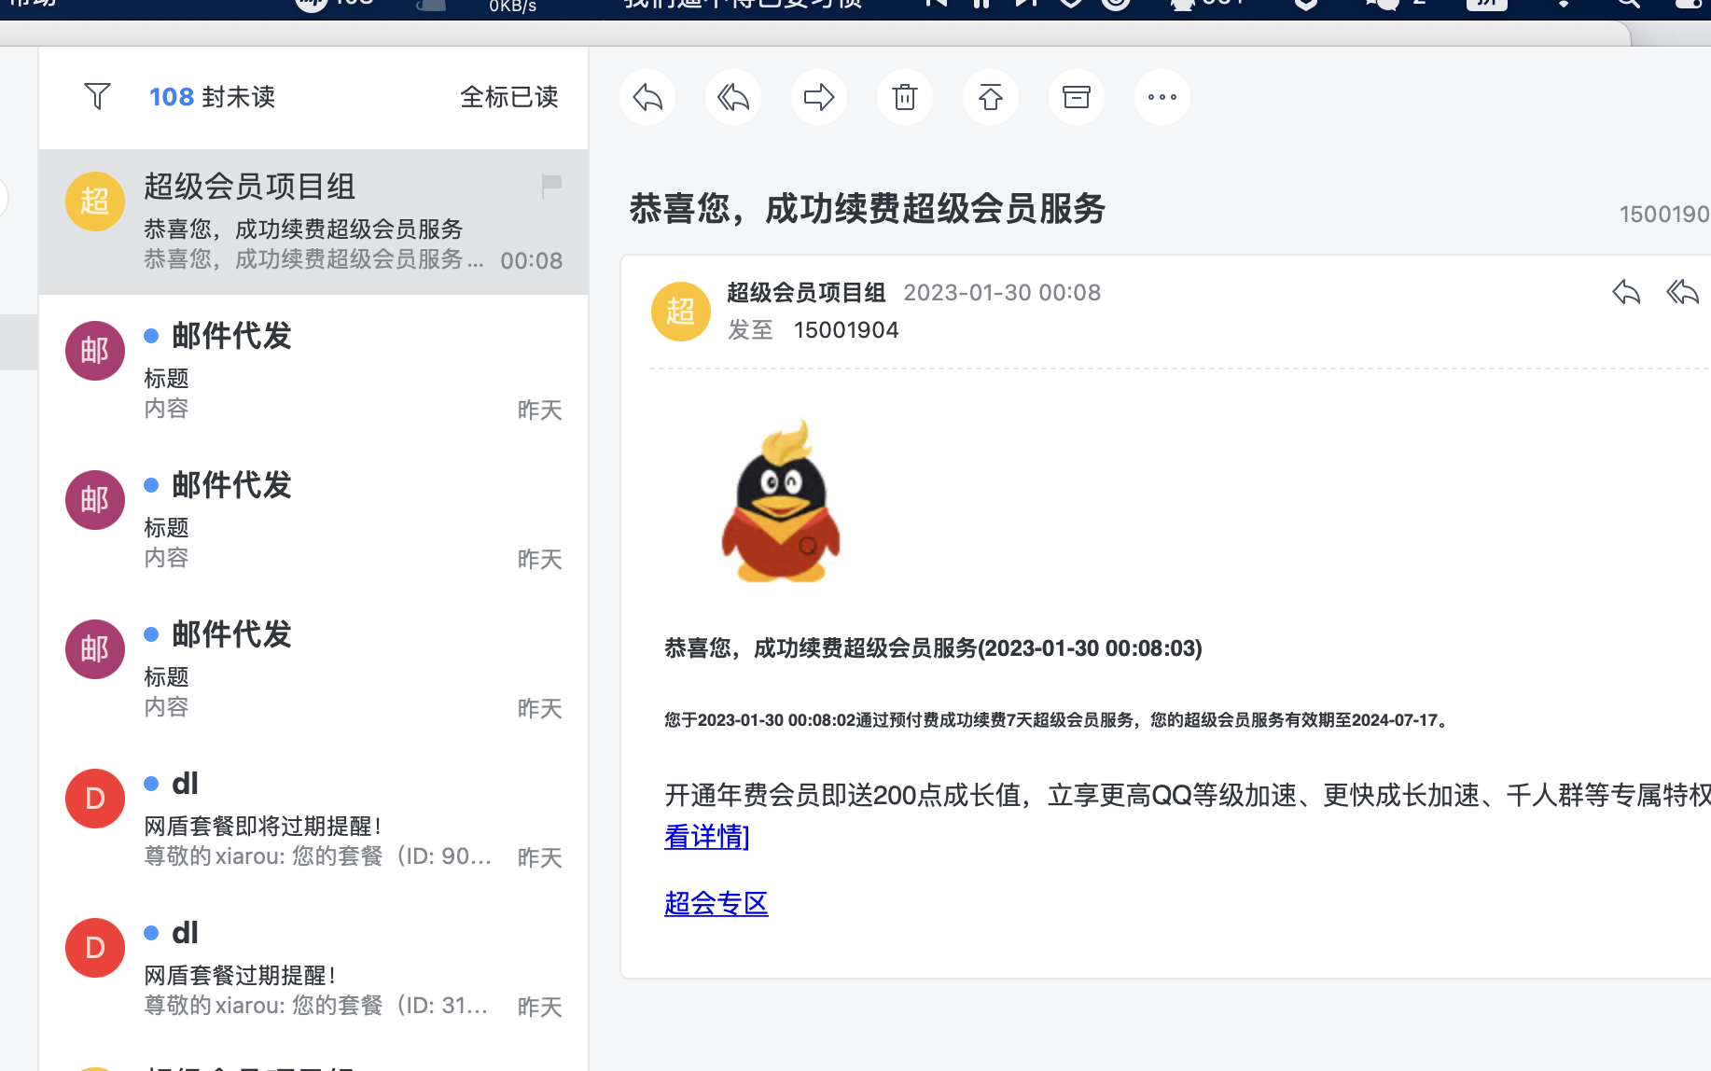Viewport: 1711px width, 1071px height.
Task: Open the three-dots more actions menu
Action: pos(1162,97)
